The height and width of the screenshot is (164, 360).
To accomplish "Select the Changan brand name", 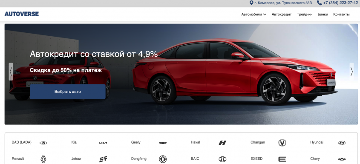I will [x=258, y=142].
